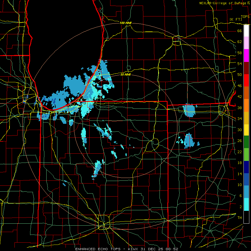Click the bright red legend swatch
251x251 pixels.
click(x=246, y=80)
